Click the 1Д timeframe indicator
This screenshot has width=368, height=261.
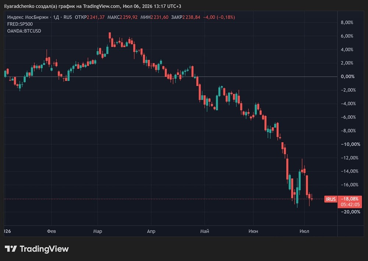click(x=56, y=17)
